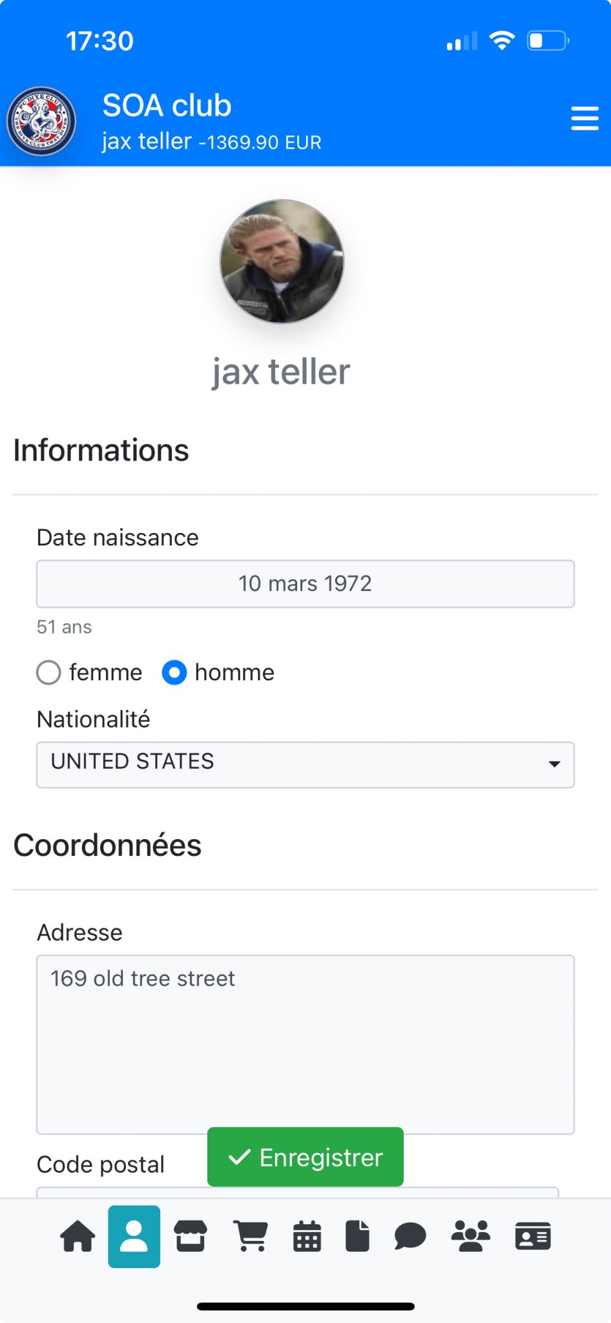Select the femme radio button
The height and width of the screenshot is (1323, 611).
(49, 672)
